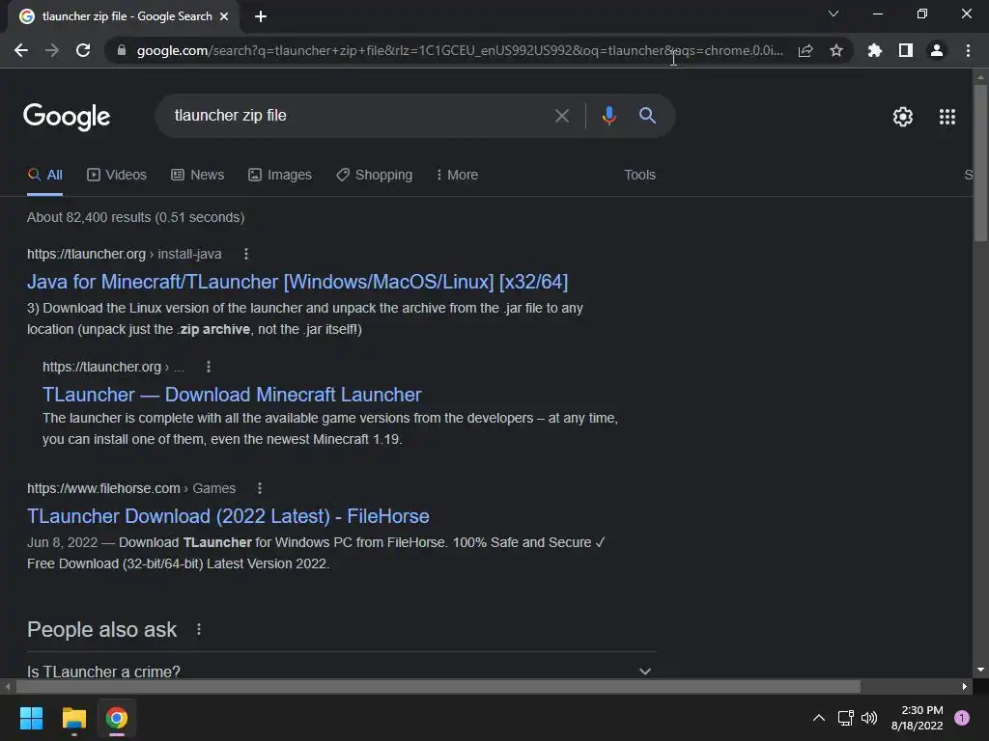
Task: Click the 'About 82,400 results' text
Action: 135,217
